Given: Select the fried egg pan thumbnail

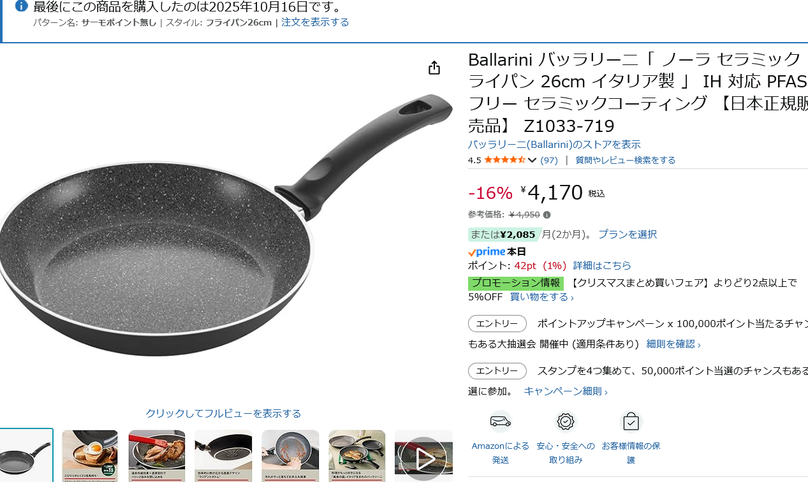Looking at the screenshot, I should pos(90,456).
